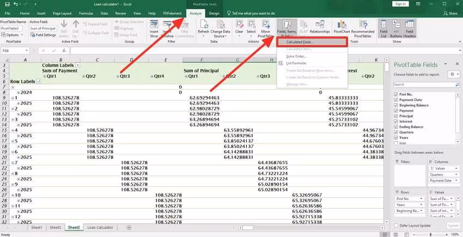Uncheck the Payment Date field checkbox

(x=395, y=99)
